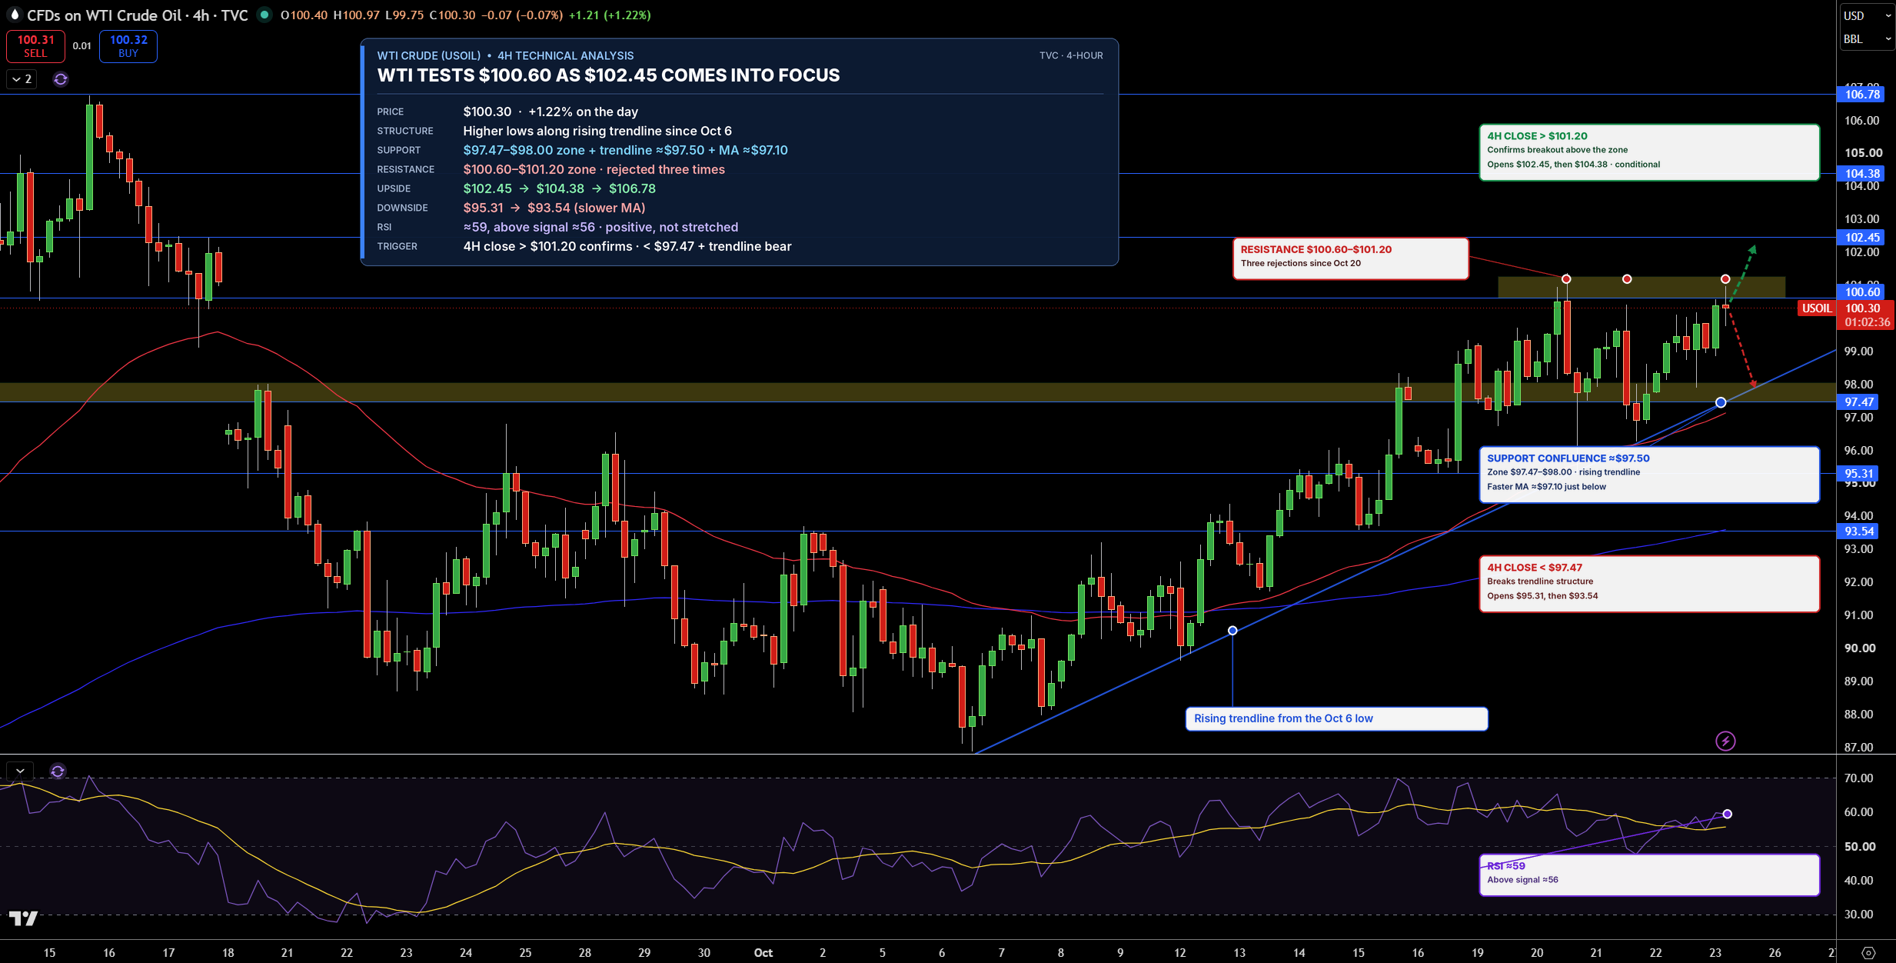This screenshot has height=963, width=1896.
Task: Click the 30 date on time axis
Action: 704,953
